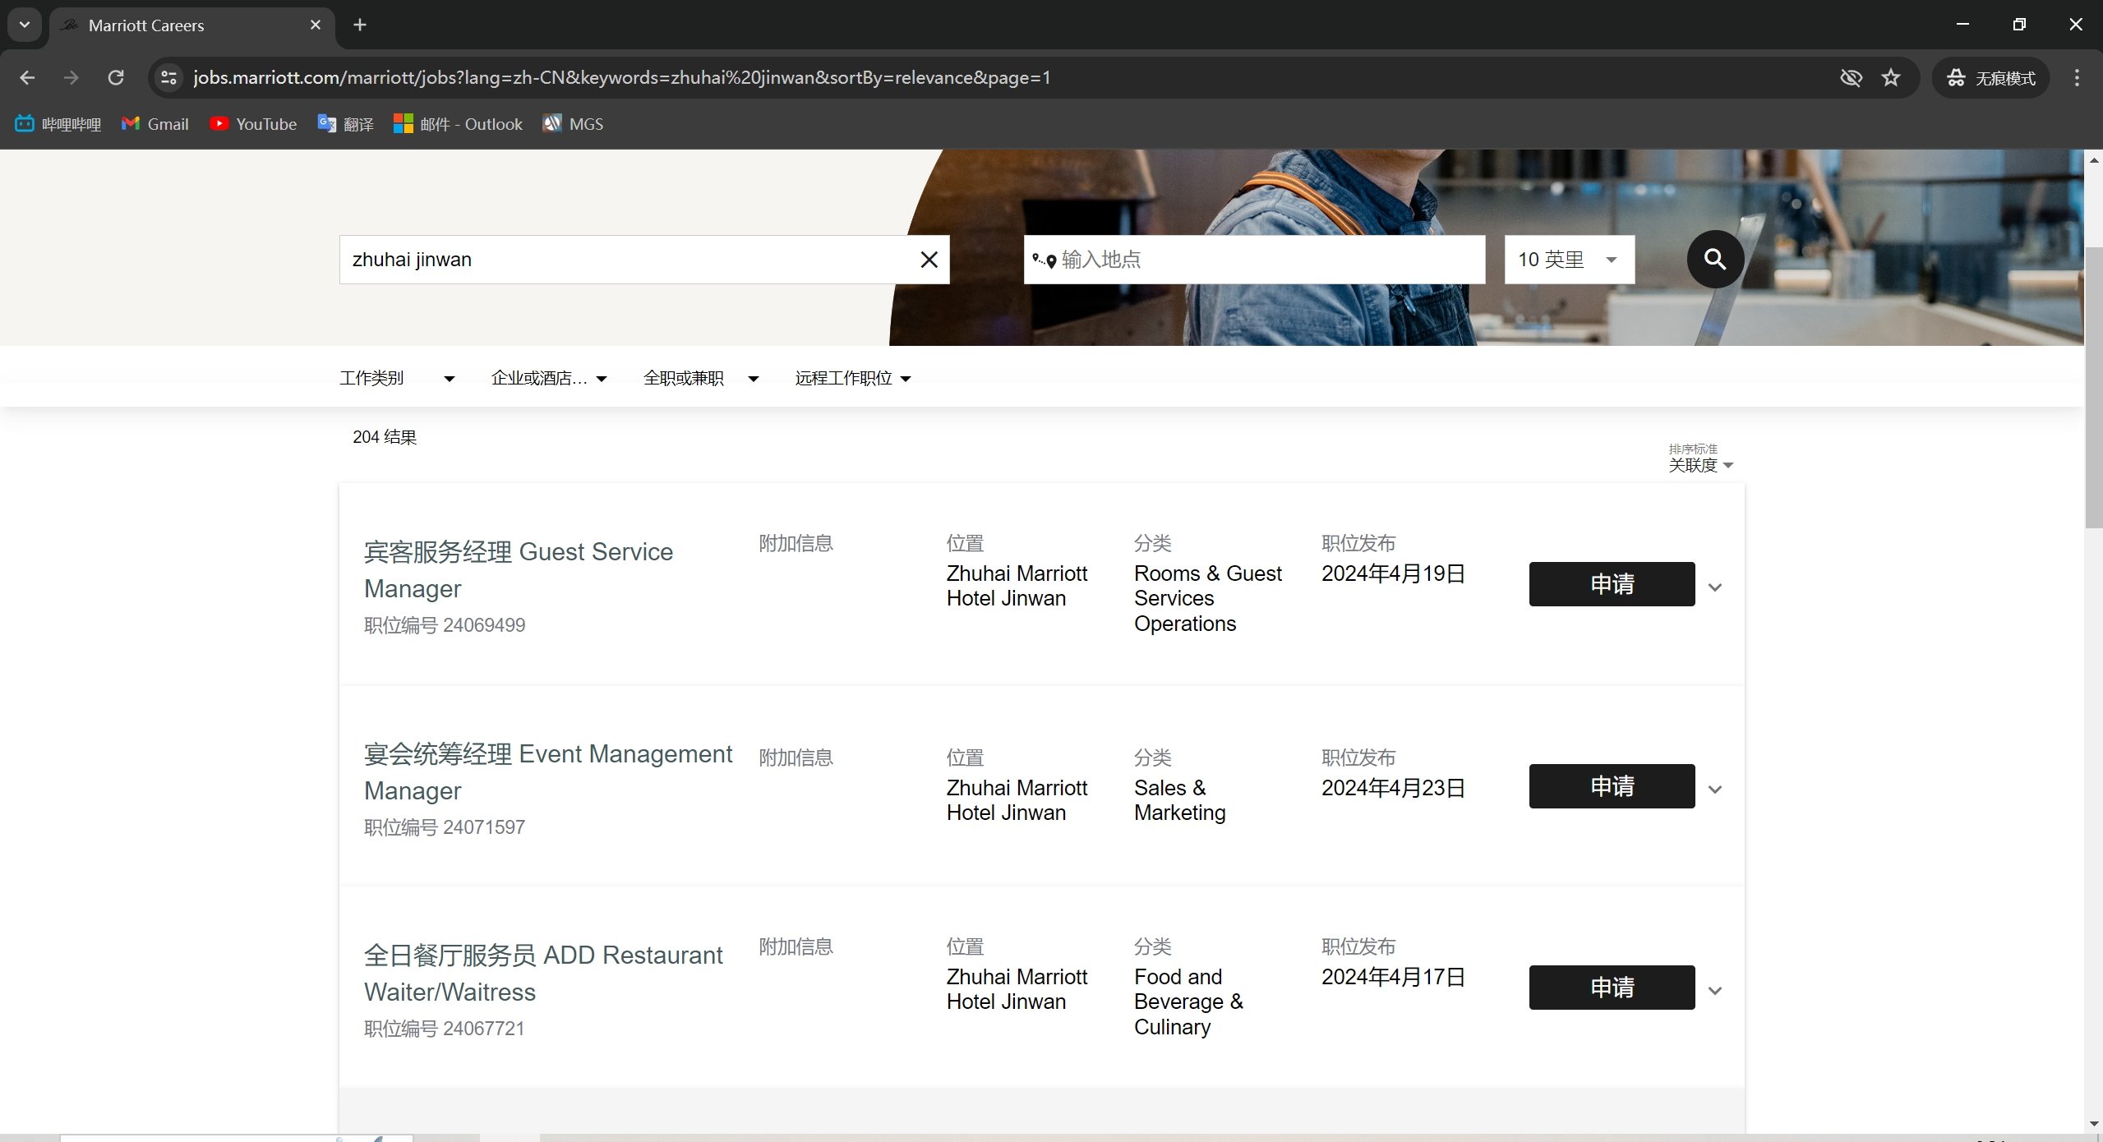The width and height of the screenshot is (2103, 1142).
Task: Click the Sales & Marketing category text
Action: click(x=1179, y=800)
